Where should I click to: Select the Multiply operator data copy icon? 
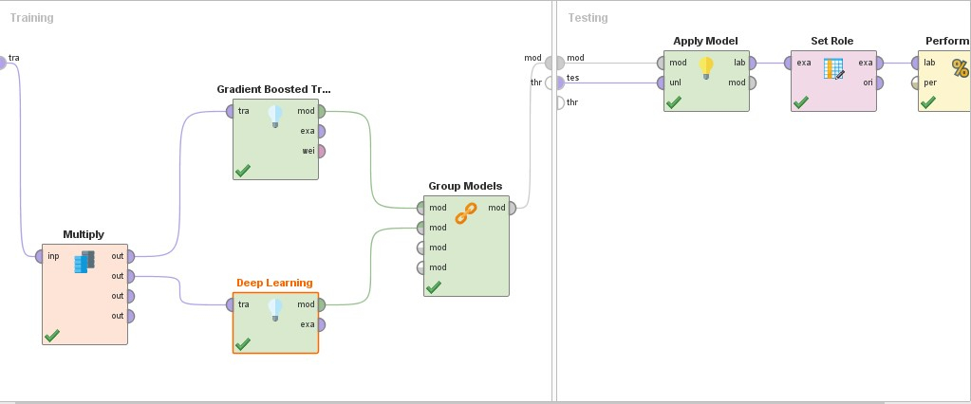84,263
